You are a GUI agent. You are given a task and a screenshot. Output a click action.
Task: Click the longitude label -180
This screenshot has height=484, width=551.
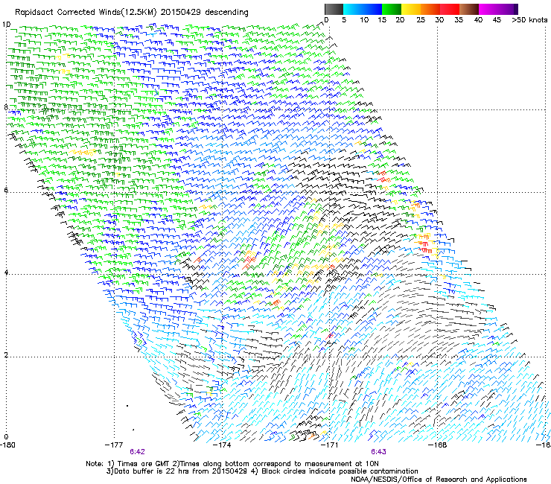tap(7, 445)
